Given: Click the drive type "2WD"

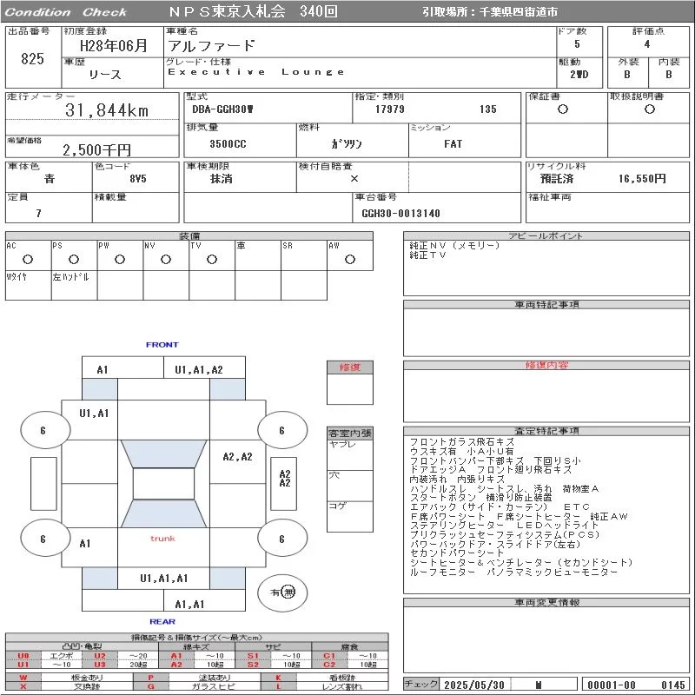Looking at the screenshot, I should [579, 75].
